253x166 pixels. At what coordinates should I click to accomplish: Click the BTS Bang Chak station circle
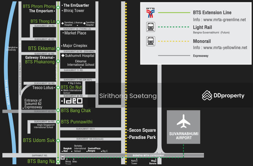click(58, 110)
